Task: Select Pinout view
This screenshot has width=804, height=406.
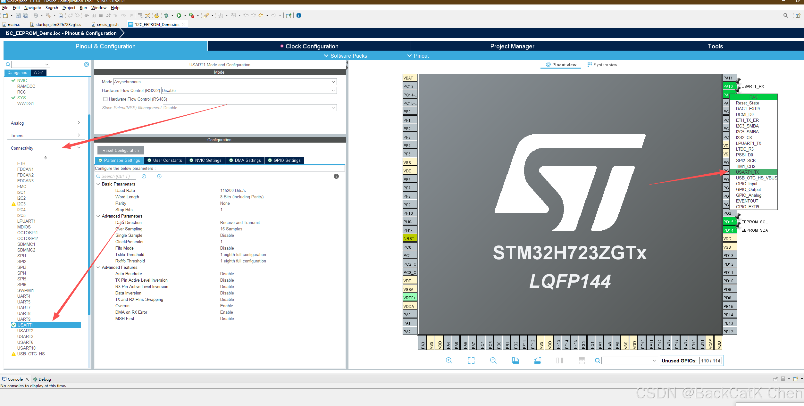Action: 561,65
